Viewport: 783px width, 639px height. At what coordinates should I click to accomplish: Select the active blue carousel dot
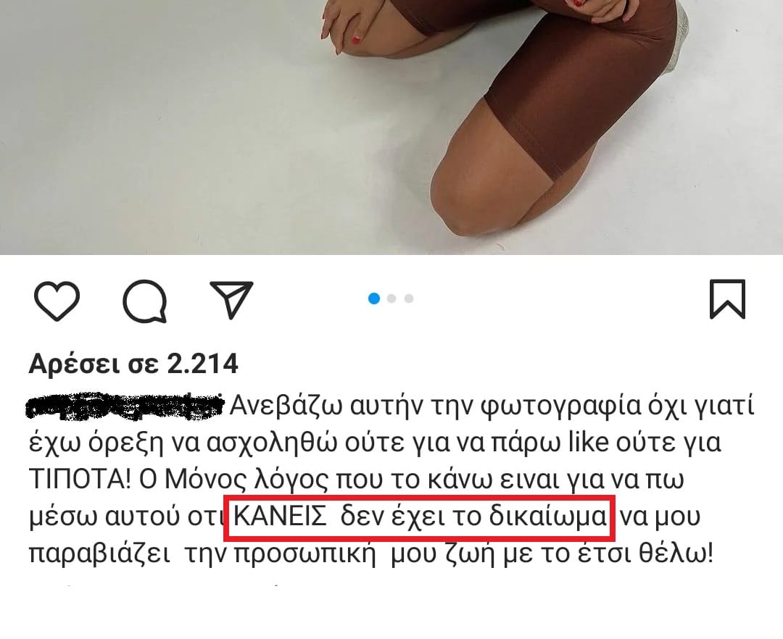coord(374,298)
